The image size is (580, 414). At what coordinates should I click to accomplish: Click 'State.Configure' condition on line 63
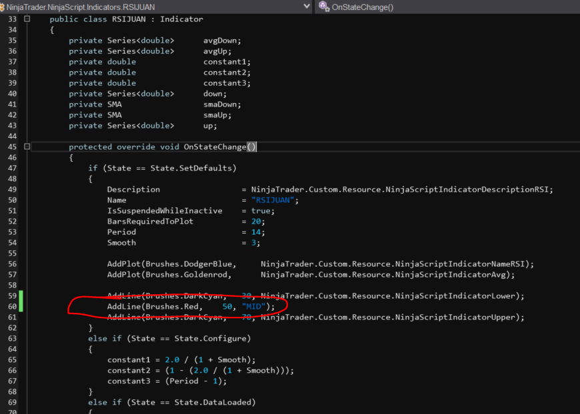[x=210, y=339]
